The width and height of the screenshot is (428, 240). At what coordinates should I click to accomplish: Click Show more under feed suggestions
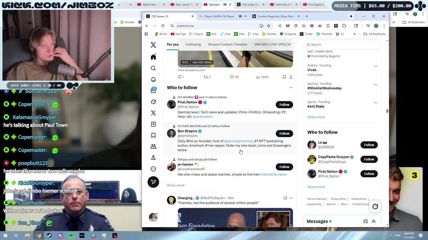point(176,185)
